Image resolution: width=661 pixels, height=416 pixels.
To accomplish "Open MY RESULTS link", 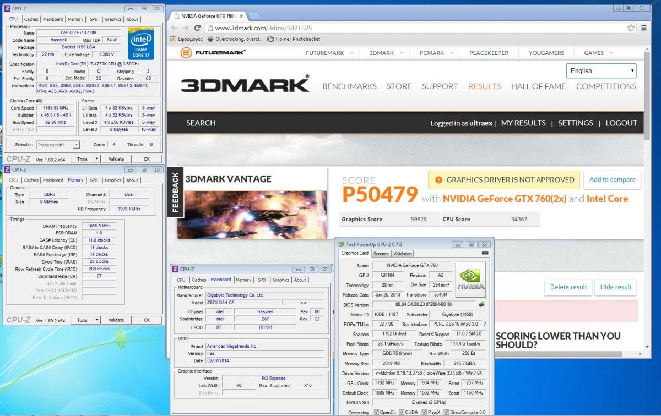I will (x=523, y=123).
